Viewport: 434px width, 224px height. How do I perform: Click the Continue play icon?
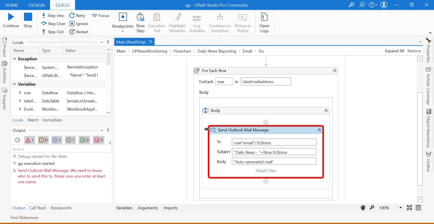click(11, 17)
